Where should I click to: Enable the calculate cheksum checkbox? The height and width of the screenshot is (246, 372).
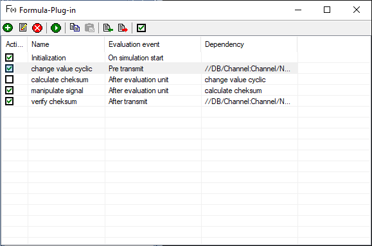9,79
